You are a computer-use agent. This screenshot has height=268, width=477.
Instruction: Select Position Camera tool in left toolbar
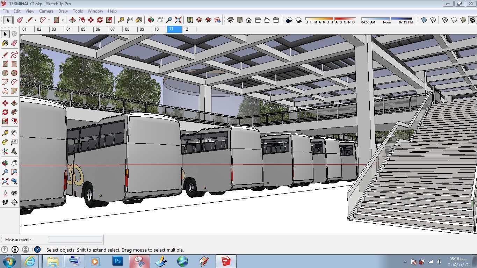(5, 193)
